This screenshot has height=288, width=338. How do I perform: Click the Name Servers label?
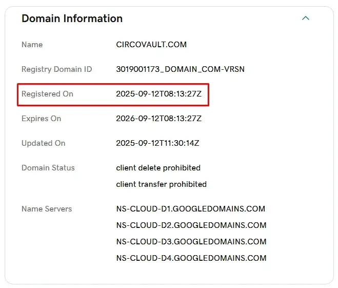[47, 209]
